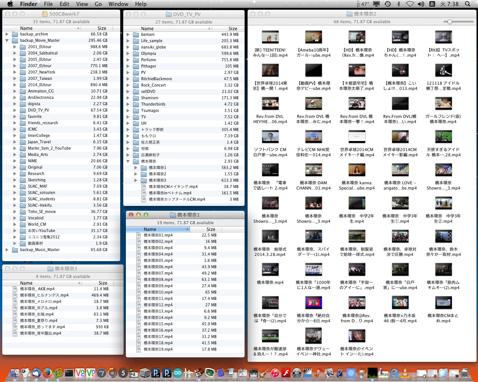Open the Bluetooth status menu
This screenshot has height=382, width=478.
pyautogui.click(x=399, y=4)
